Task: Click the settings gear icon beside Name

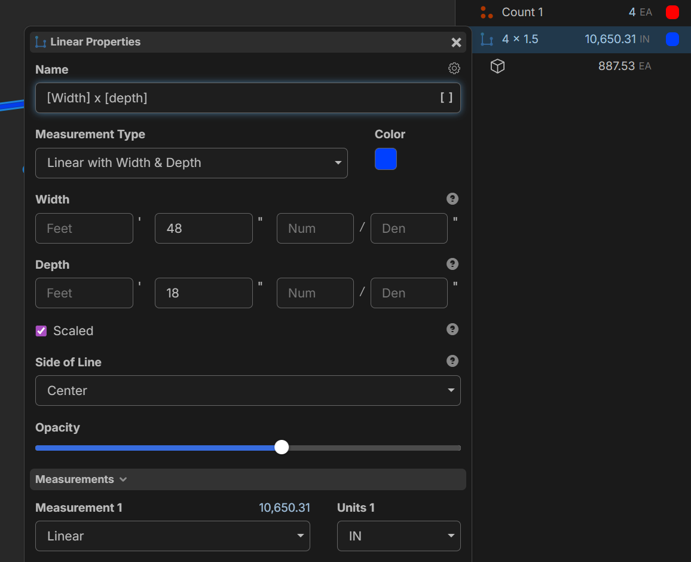Action: tap(454, 69)
